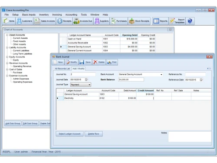Click the Credit Amount column header
Screen dimensions: 217x163
click(x=145, y=90)
